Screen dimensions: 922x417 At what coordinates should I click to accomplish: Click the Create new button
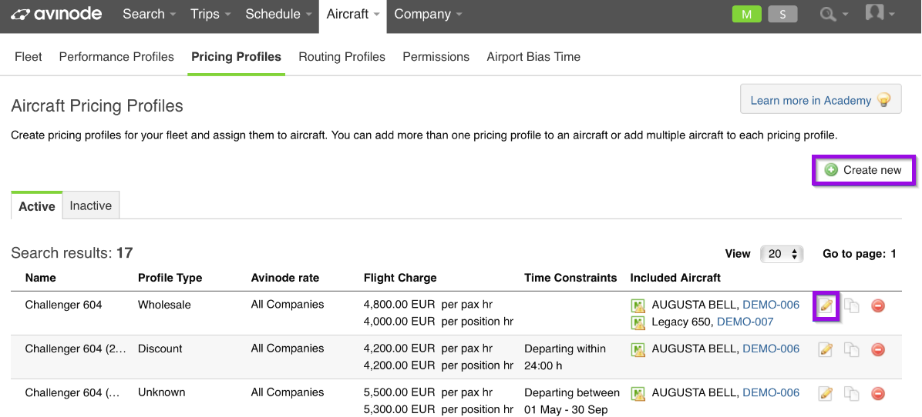(x=863, y=170)
